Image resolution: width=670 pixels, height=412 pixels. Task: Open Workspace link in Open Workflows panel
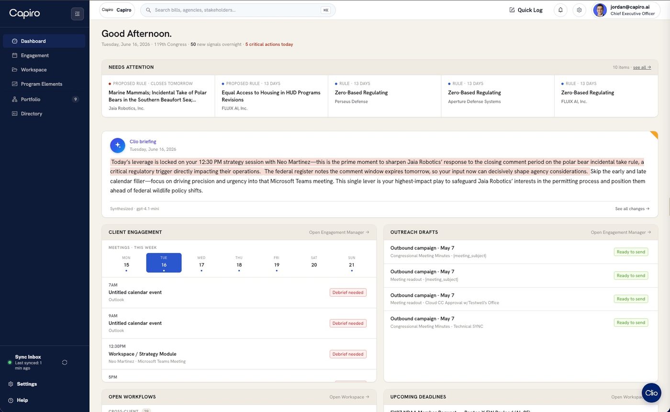click(x=349, y=397)
